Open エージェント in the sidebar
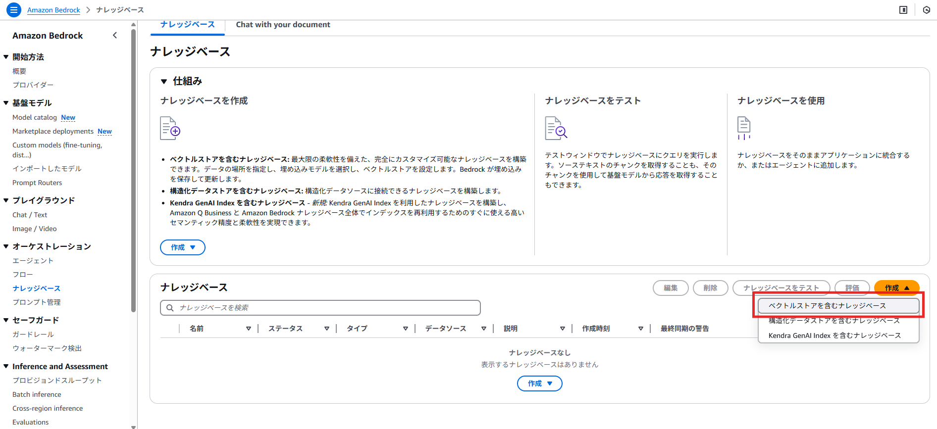The image size is (937, 429). (x=33, y=261)
